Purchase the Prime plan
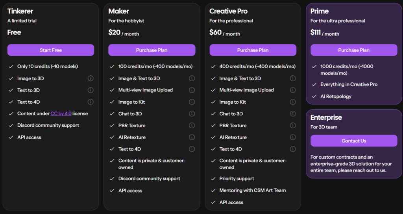Screen dimensions: 403x214 [354, 50]
